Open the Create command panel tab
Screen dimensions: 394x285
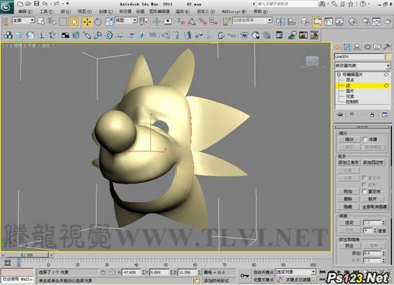(x=337, y=47)
